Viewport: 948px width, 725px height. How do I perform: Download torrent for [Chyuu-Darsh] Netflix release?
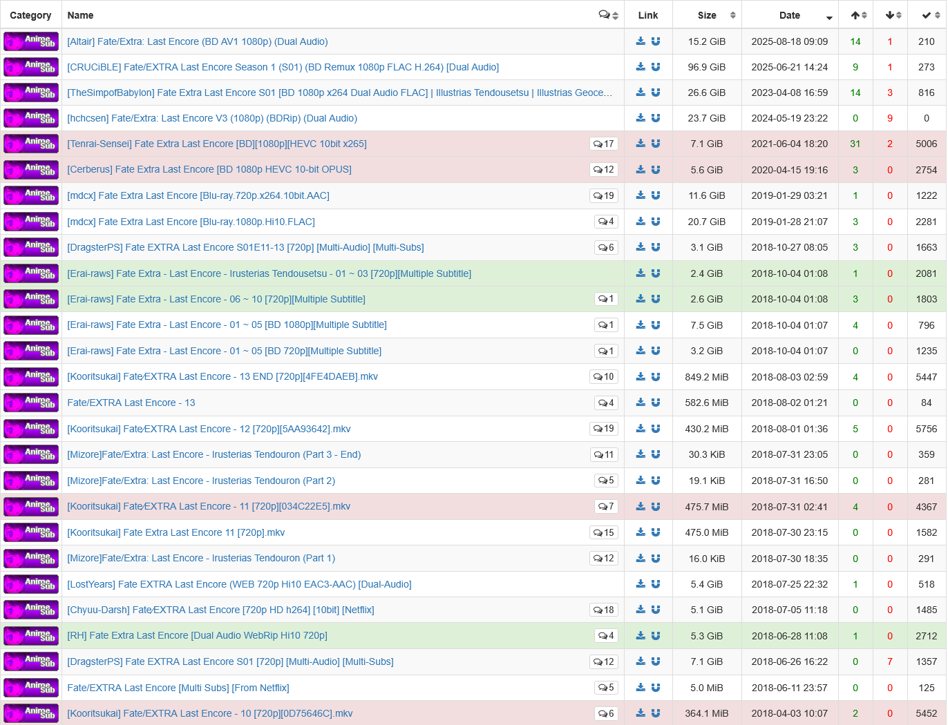click(641, 610)
